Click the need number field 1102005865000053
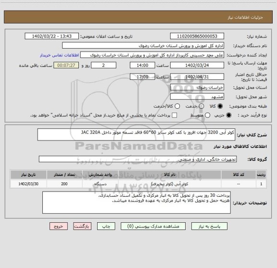The height and width of the screenshot is (268, 277). click(x=197, y=36)
